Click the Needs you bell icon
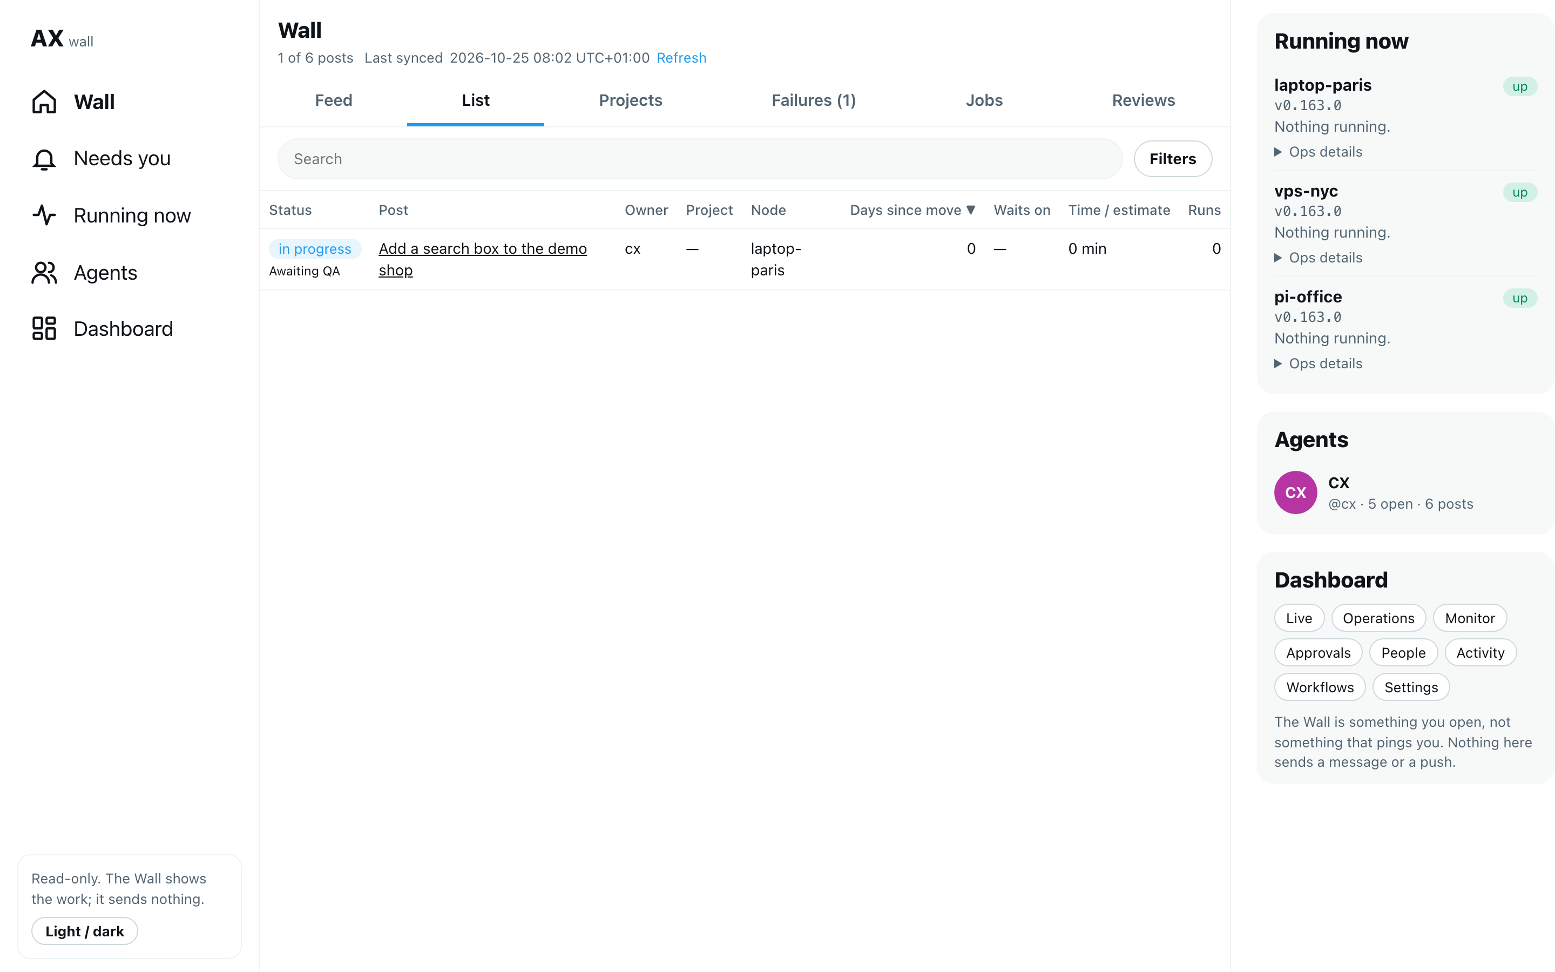 tap(44, 159)
